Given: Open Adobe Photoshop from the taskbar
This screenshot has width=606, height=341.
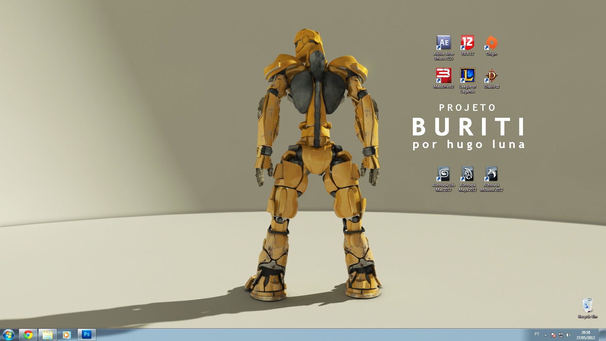Looking at the screenshot, I should coord(87,334).
